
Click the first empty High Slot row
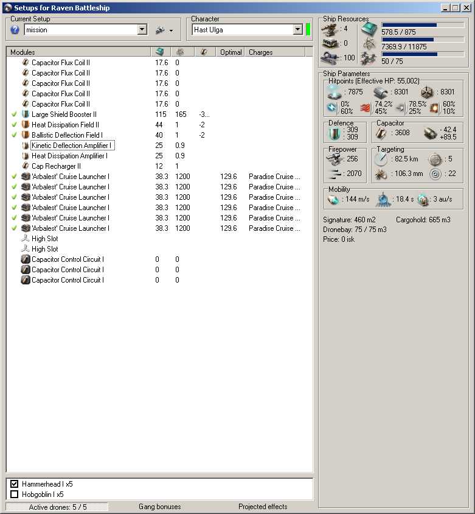159,239
